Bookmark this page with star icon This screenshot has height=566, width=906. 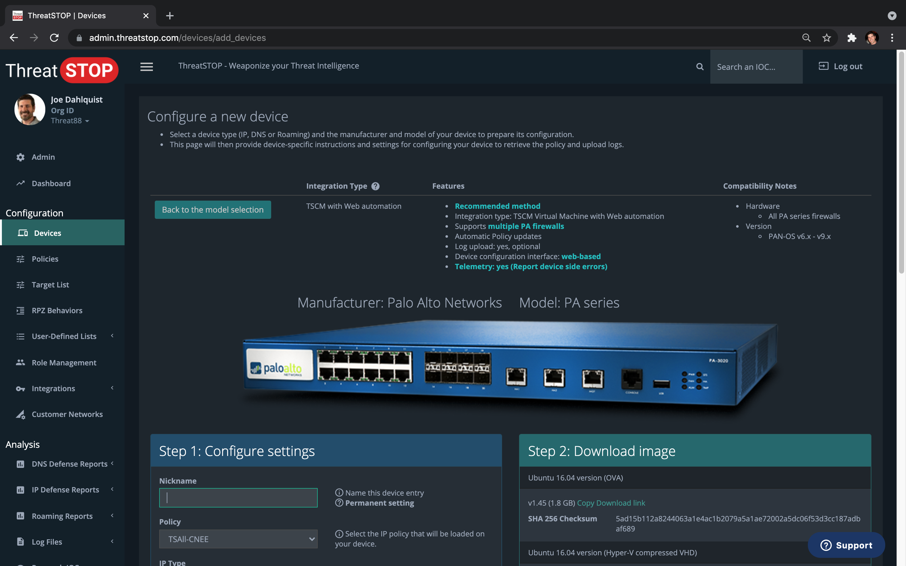[x=826, y=38]
